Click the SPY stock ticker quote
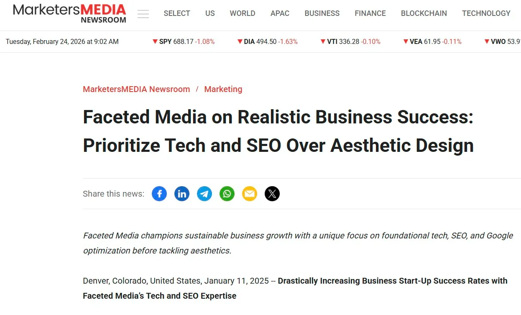Image resolution: width=521 pixels, height=315 pixels. 184,42
